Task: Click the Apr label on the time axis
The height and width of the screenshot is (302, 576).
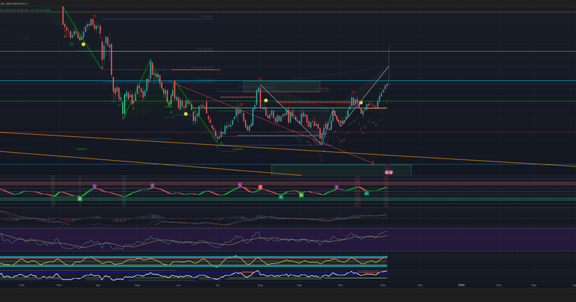Action: tap(98, 285)
